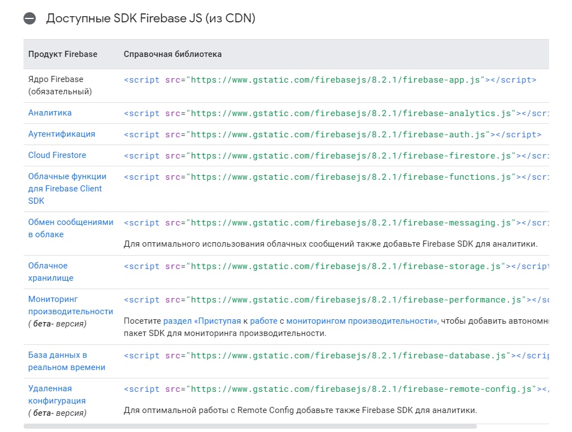Click the firebase-functions.js script snippet

tap(336, 177)
